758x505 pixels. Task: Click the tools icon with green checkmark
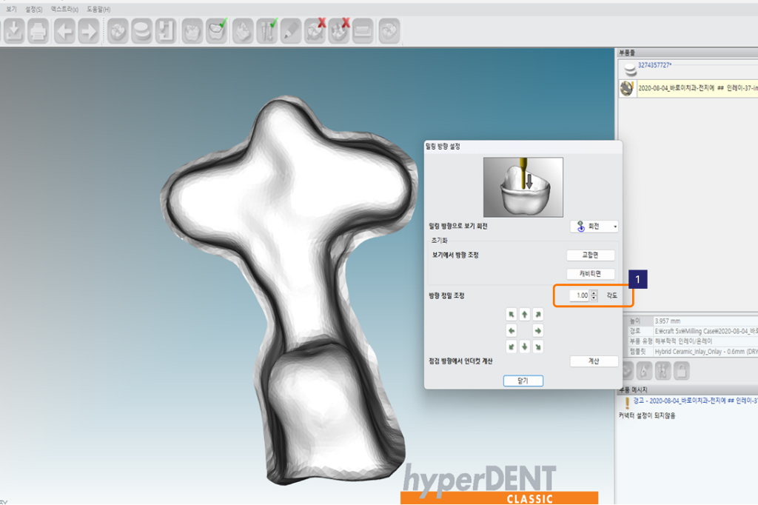[266, 31]
